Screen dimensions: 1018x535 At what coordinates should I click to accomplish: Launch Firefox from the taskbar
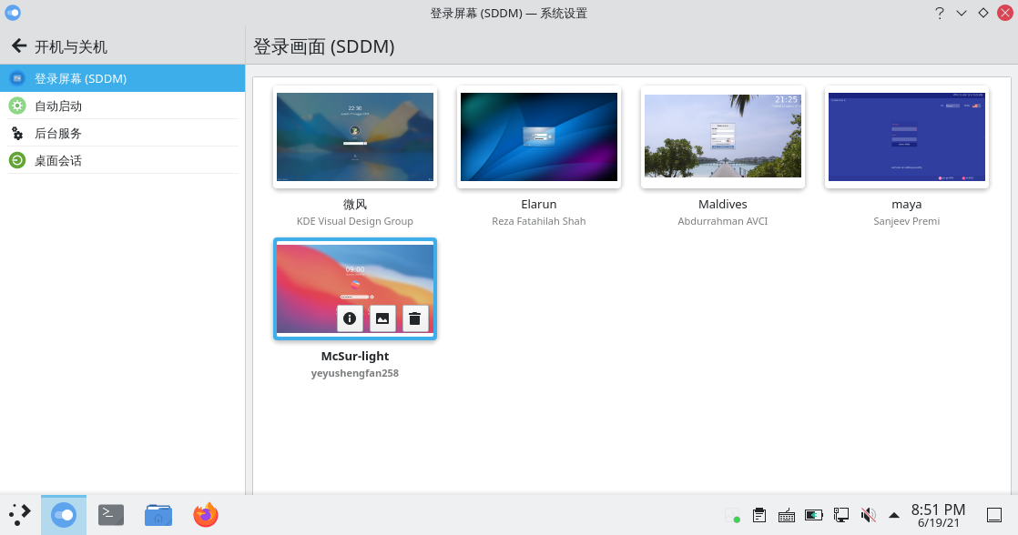(x=205, y=514)
